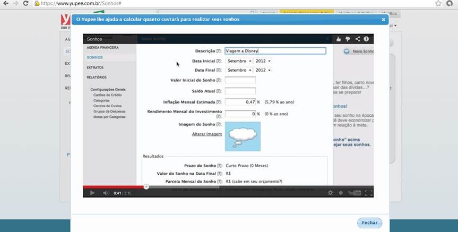Share the video using the share icon
The width and height of the screenshot is (458, 232).
tap(358, 39)
